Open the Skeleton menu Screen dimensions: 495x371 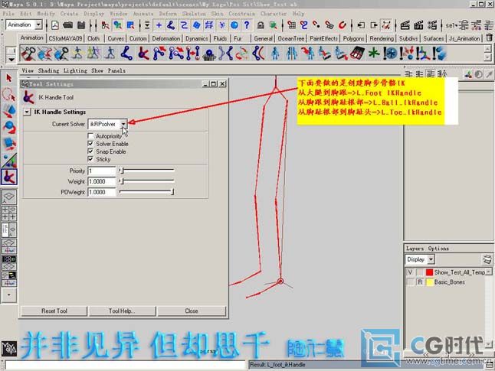point(194,14)
